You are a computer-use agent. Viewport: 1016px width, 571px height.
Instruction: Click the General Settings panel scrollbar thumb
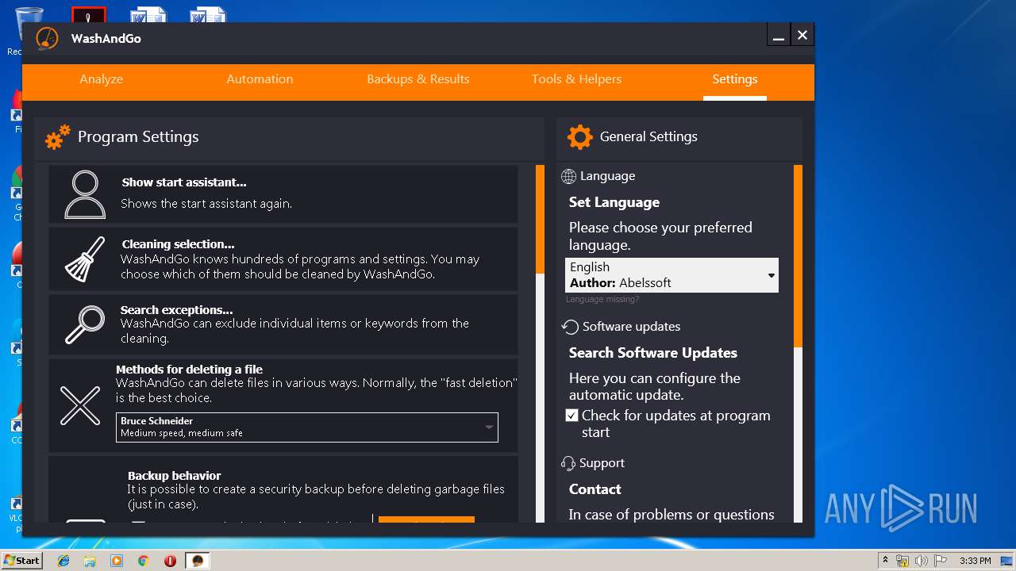click(798, 256)
